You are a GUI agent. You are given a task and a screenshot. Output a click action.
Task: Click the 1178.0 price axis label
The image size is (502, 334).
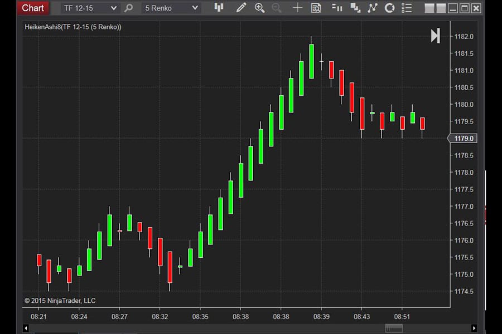point(464,173)
